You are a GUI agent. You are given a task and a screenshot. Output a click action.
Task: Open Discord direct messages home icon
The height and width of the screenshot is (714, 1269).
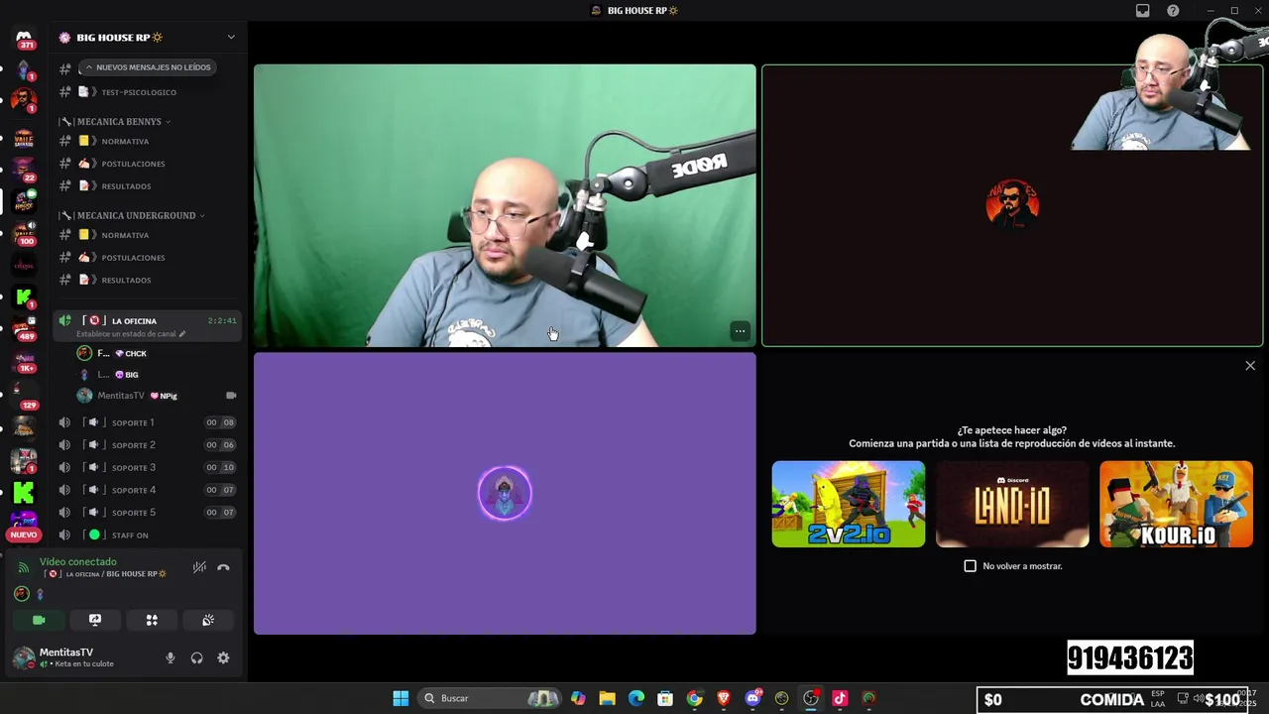point(24,39)
